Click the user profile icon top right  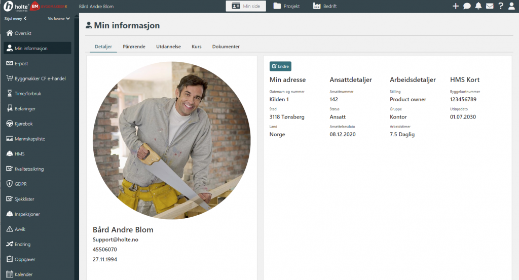[511, 6]
